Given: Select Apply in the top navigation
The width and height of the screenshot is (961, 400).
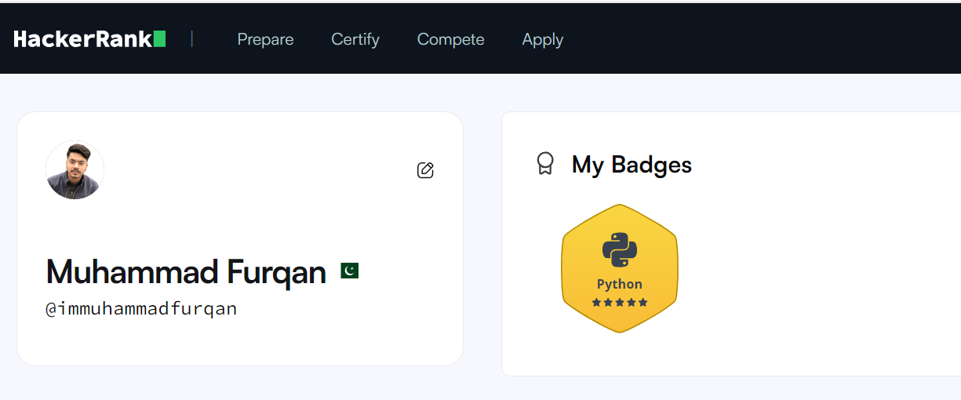Looking at the screenshot, I should [543, 39].
